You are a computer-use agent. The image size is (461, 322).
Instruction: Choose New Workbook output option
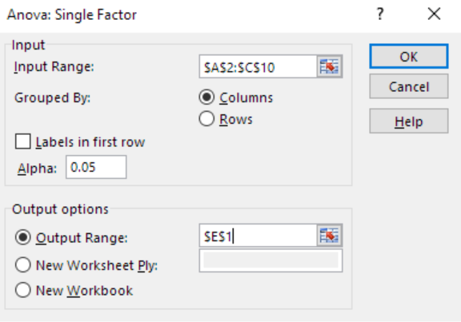coord(23,290)
